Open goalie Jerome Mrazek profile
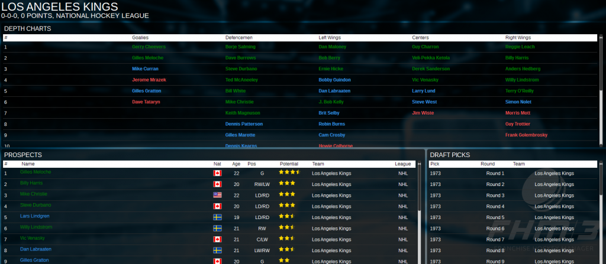Image resolution: width=606 pixels, height=264 pixels. pyautogui.click(x=149, y=80)
